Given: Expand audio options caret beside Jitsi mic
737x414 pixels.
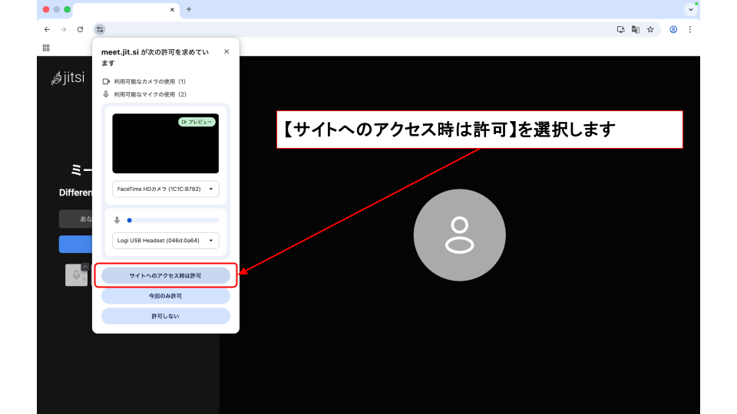Looking at the screenshot, I should coord(86,267).
